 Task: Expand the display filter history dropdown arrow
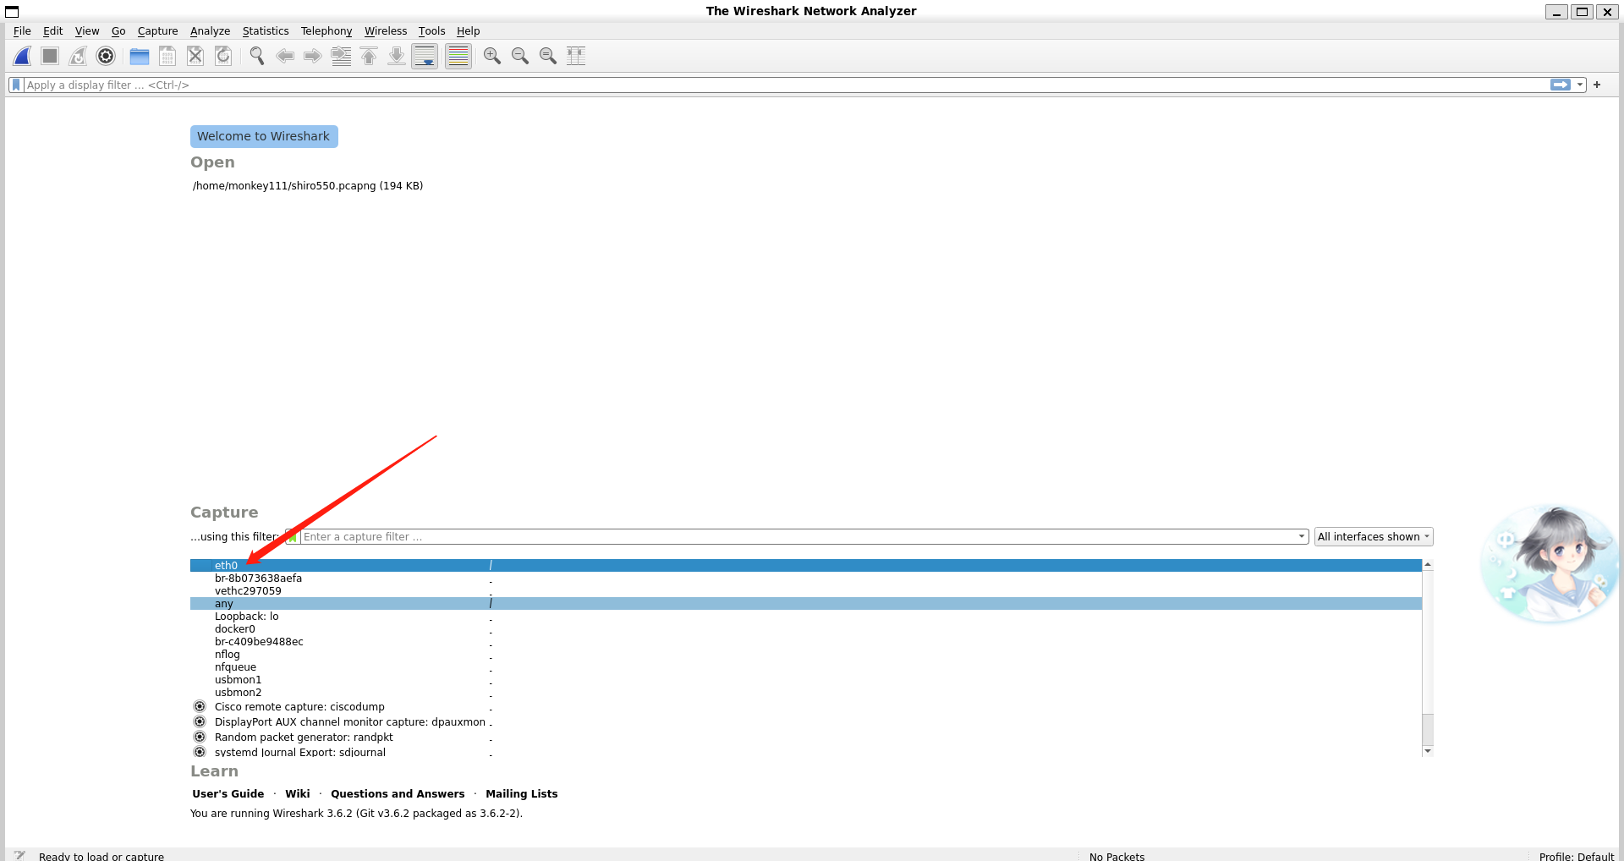[1579, 85]
